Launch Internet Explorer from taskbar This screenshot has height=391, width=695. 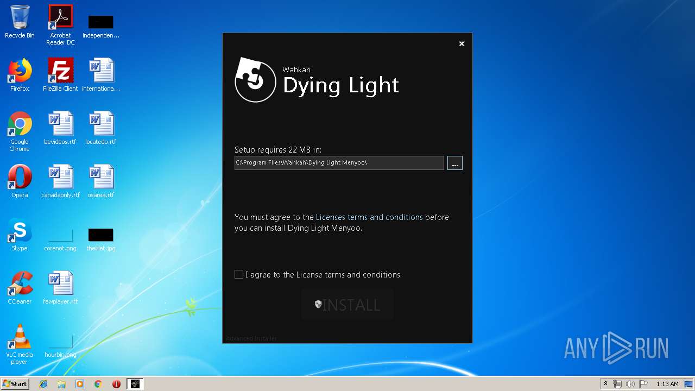point(43,384)
